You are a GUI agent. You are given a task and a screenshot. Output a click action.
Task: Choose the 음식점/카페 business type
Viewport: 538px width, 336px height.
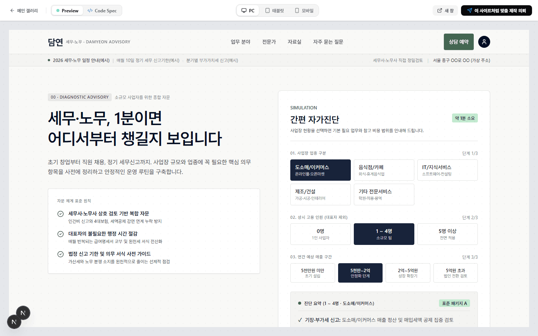[x=384, y=170]
